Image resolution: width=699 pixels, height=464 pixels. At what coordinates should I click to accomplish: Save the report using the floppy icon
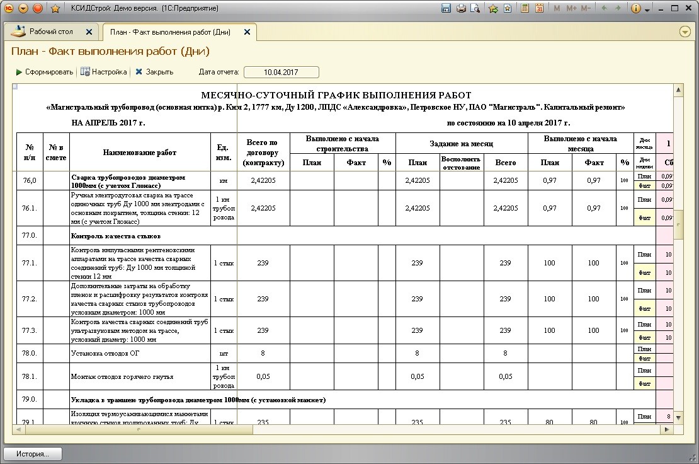pyautogui.click(x=446, y=8)
